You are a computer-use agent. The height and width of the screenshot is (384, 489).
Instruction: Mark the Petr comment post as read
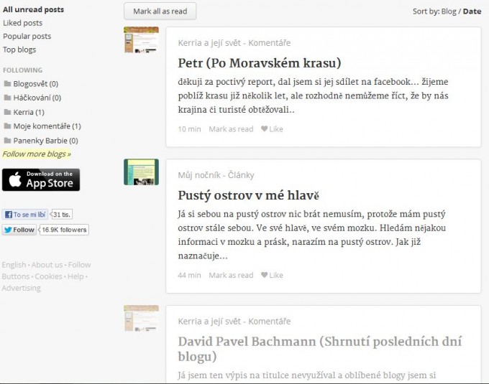pos(231,129)
